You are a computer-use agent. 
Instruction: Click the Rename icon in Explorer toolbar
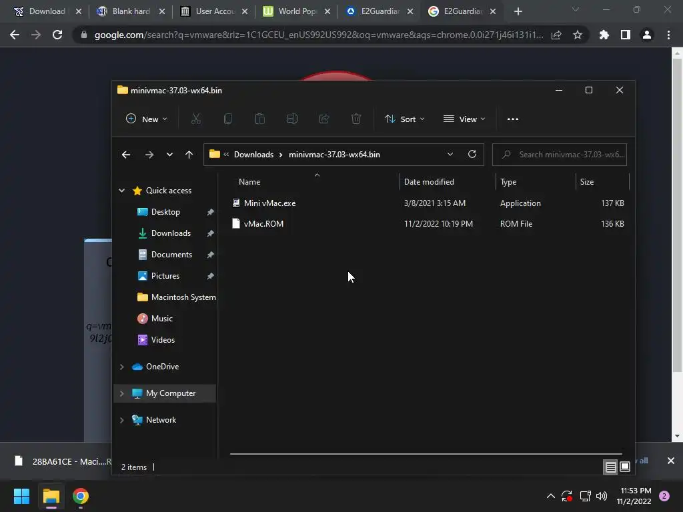[292, 119]
